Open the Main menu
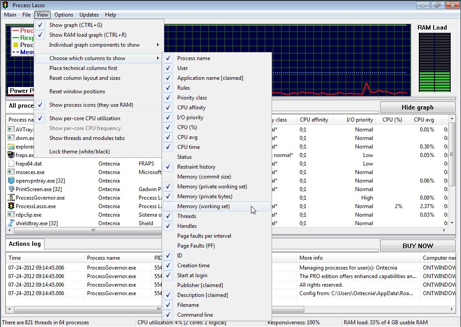 (10, 15)
